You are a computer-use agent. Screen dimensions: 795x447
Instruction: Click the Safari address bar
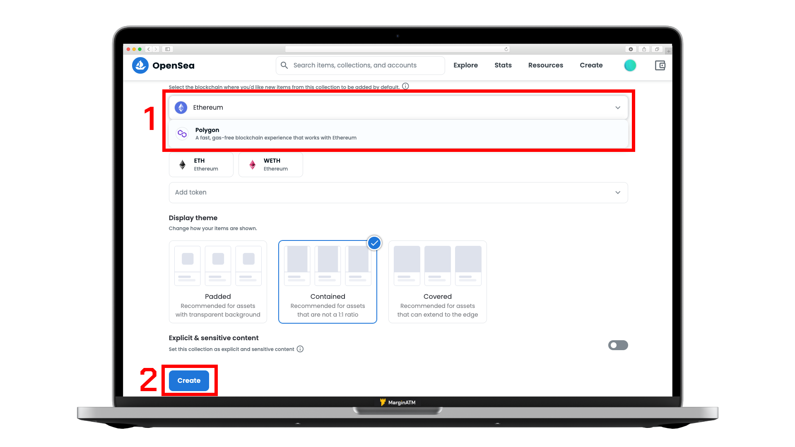tap(397, 49)
